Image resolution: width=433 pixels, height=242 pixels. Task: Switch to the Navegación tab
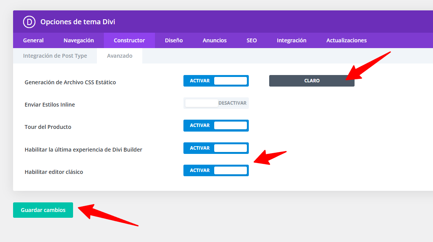79,40
